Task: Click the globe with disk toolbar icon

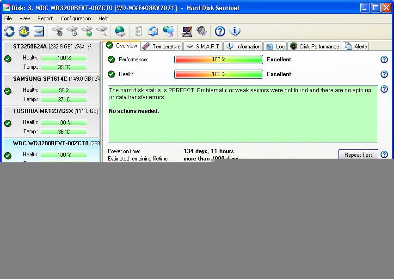Action: pyautogui.click(x=120, y=31)
